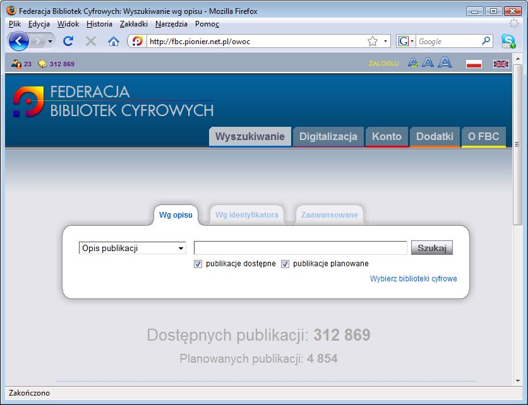Click the 312 869 count in top bar
The width and height of the screenshot is (528, 405).
point(62,64)
